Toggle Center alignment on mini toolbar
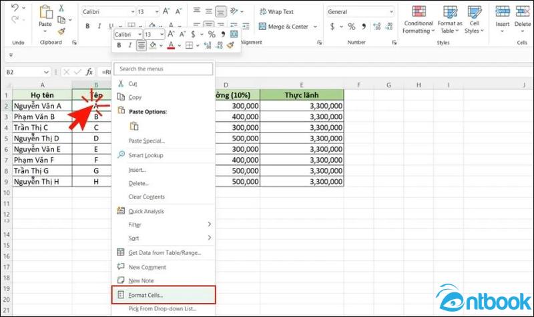Screen dimensions: 534x317 point(142,45)
